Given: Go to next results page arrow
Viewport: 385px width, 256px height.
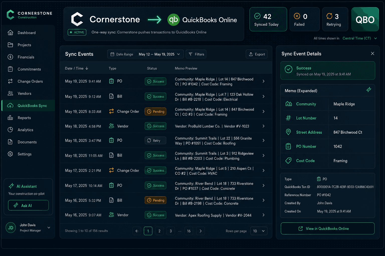Looking at the screenshot, I should click(x=201, y=231).
